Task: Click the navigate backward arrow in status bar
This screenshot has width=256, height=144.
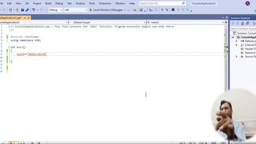Action: pos(32,143)
